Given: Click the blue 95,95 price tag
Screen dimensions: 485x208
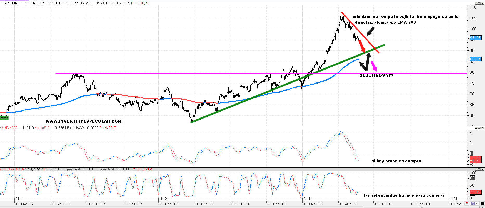Looking at the screenshot, I should pyautogui.click(x=475, y=38).
